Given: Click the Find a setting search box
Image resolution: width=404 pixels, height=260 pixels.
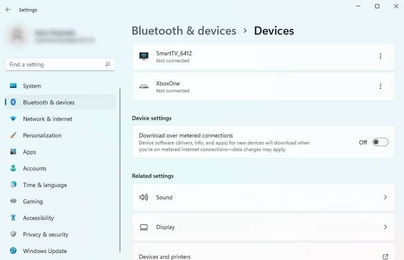Looking at the screenshot, I should pos(60,64).
